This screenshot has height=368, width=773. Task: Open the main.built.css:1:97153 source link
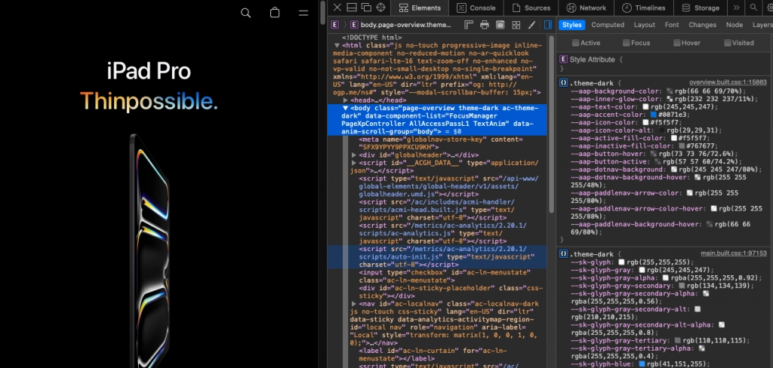[734, 253]
